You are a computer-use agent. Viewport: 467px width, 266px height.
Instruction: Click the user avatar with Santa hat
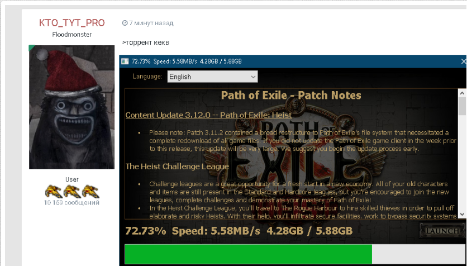pyautogui.click(x=72, y=107)
